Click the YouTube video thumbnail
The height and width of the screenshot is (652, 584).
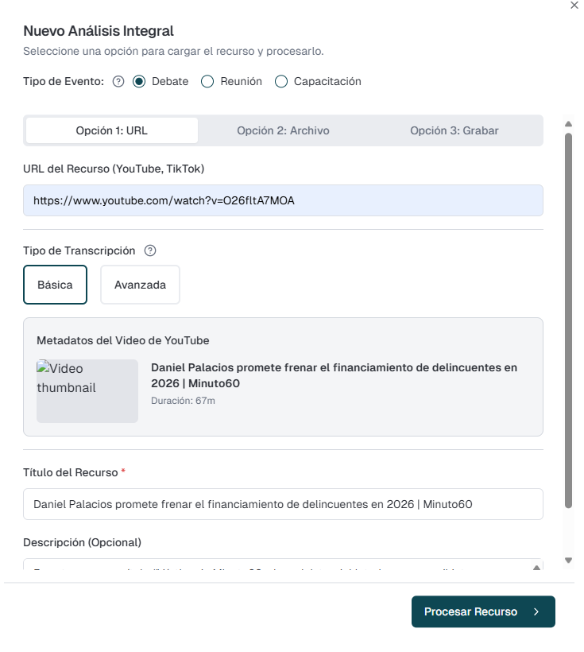click(x=87, y=390)
